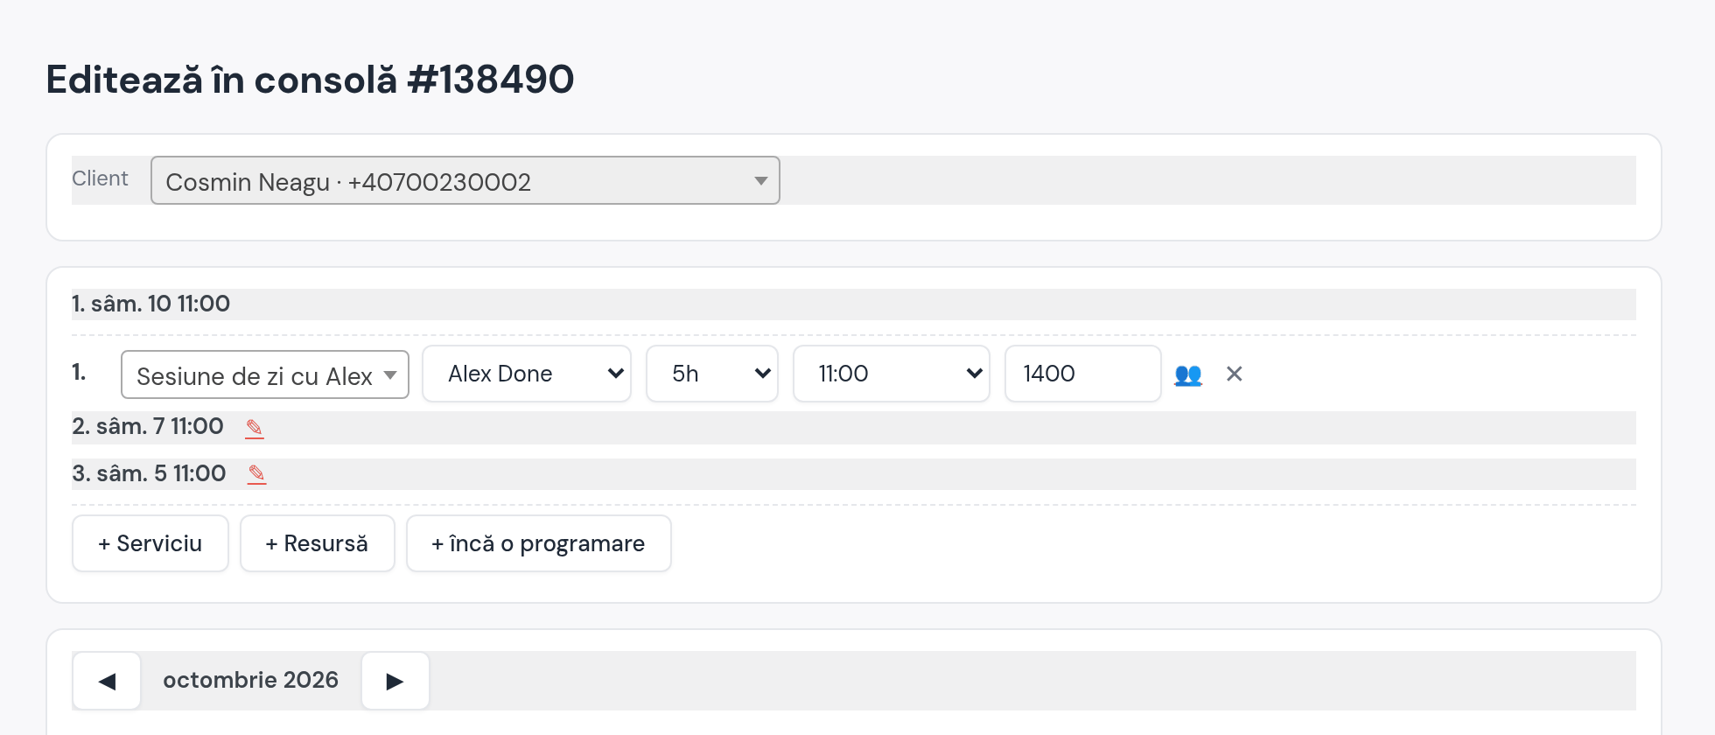Go to previous month before octombrie 2026
Screen dimensions: 1715x735
pyautogui.click(x=107, y=681)
